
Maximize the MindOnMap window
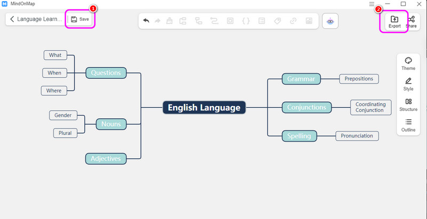(x=404, y=4)
